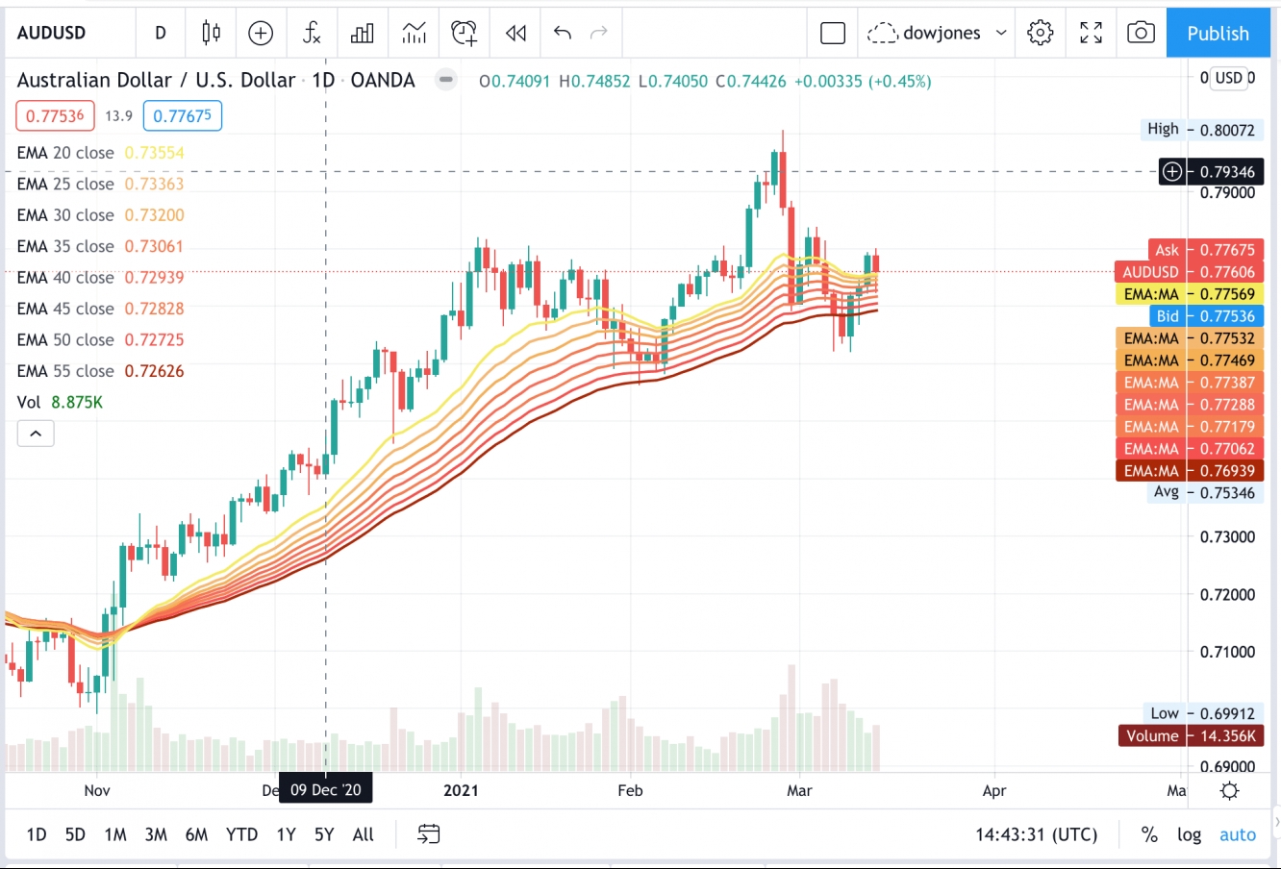Click the yellow EMA:MA 0.77569 label

pos(1189,294)
